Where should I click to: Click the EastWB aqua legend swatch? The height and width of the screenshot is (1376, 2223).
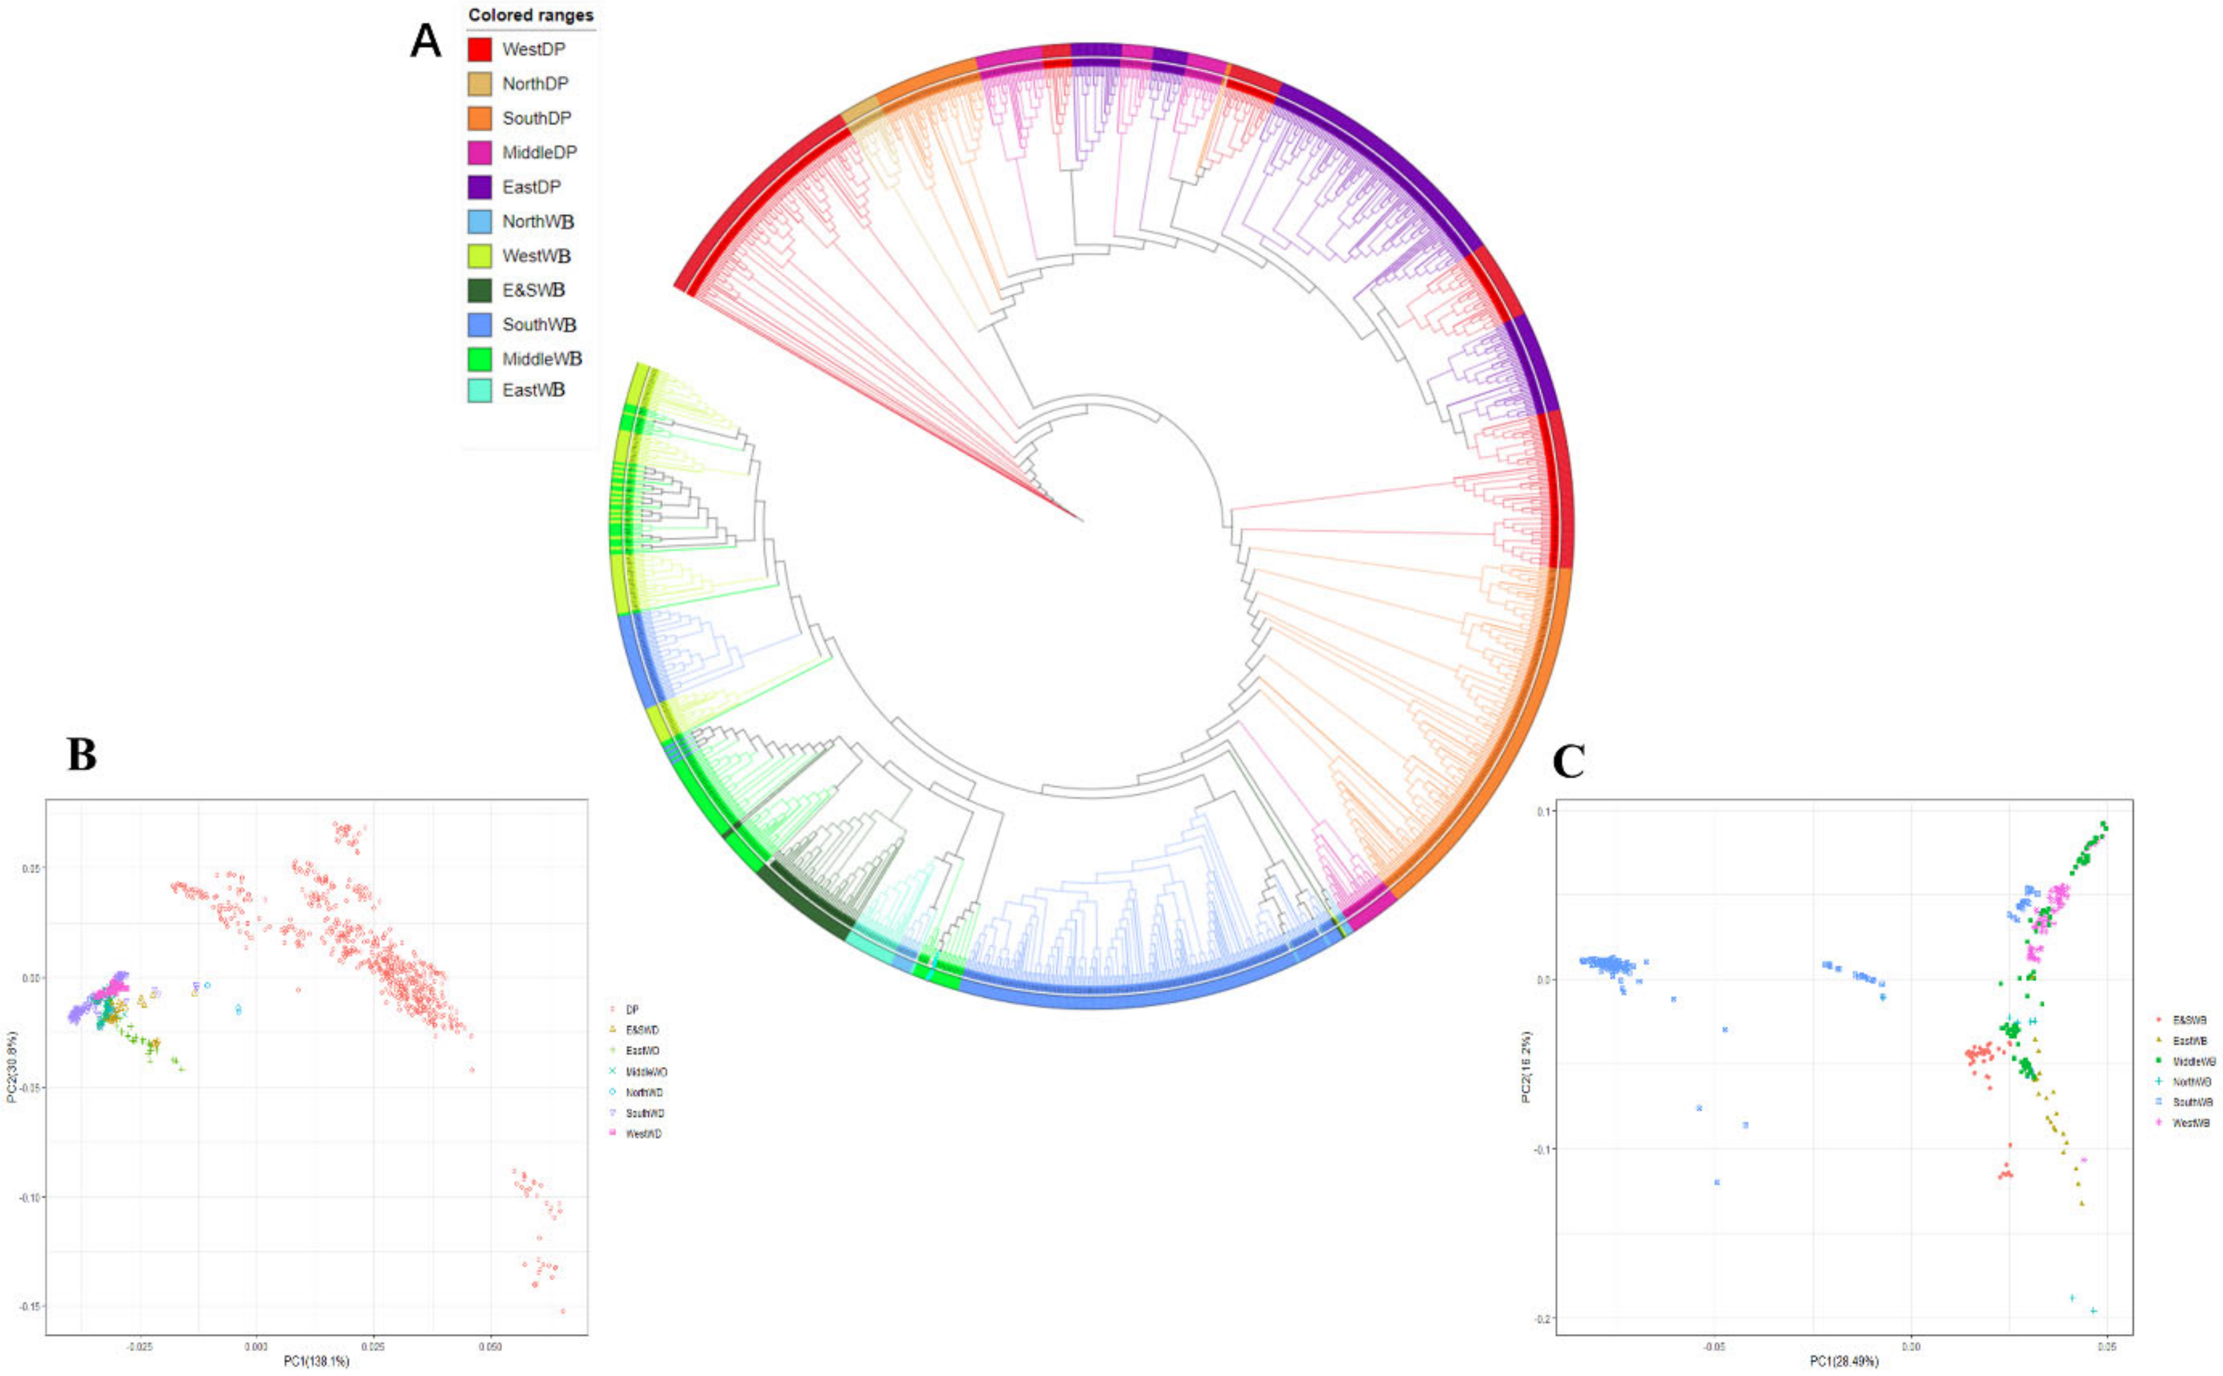click(x=479, y=391)
